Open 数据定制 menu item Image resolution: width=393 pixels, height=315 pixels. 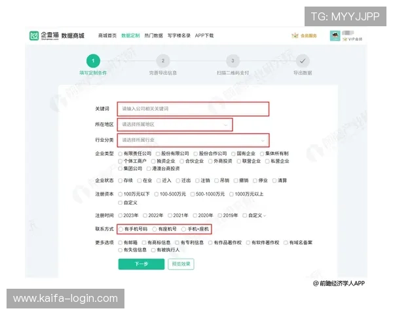point(130,35)
